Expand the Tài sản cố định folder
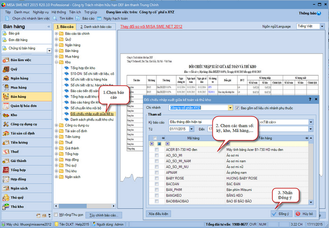This screenshot has width=329, height=228. point(56,131)
